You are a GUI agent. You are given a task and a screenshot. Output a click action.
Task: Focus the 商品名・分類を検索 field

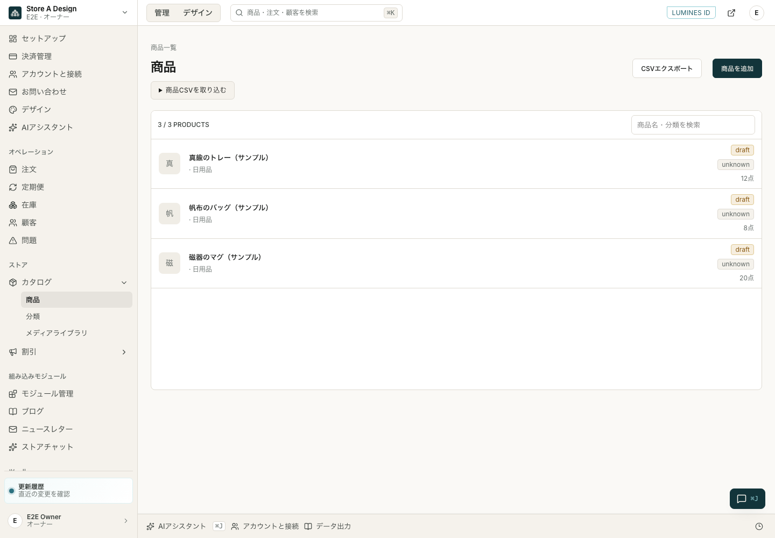(x=693, y=125)
